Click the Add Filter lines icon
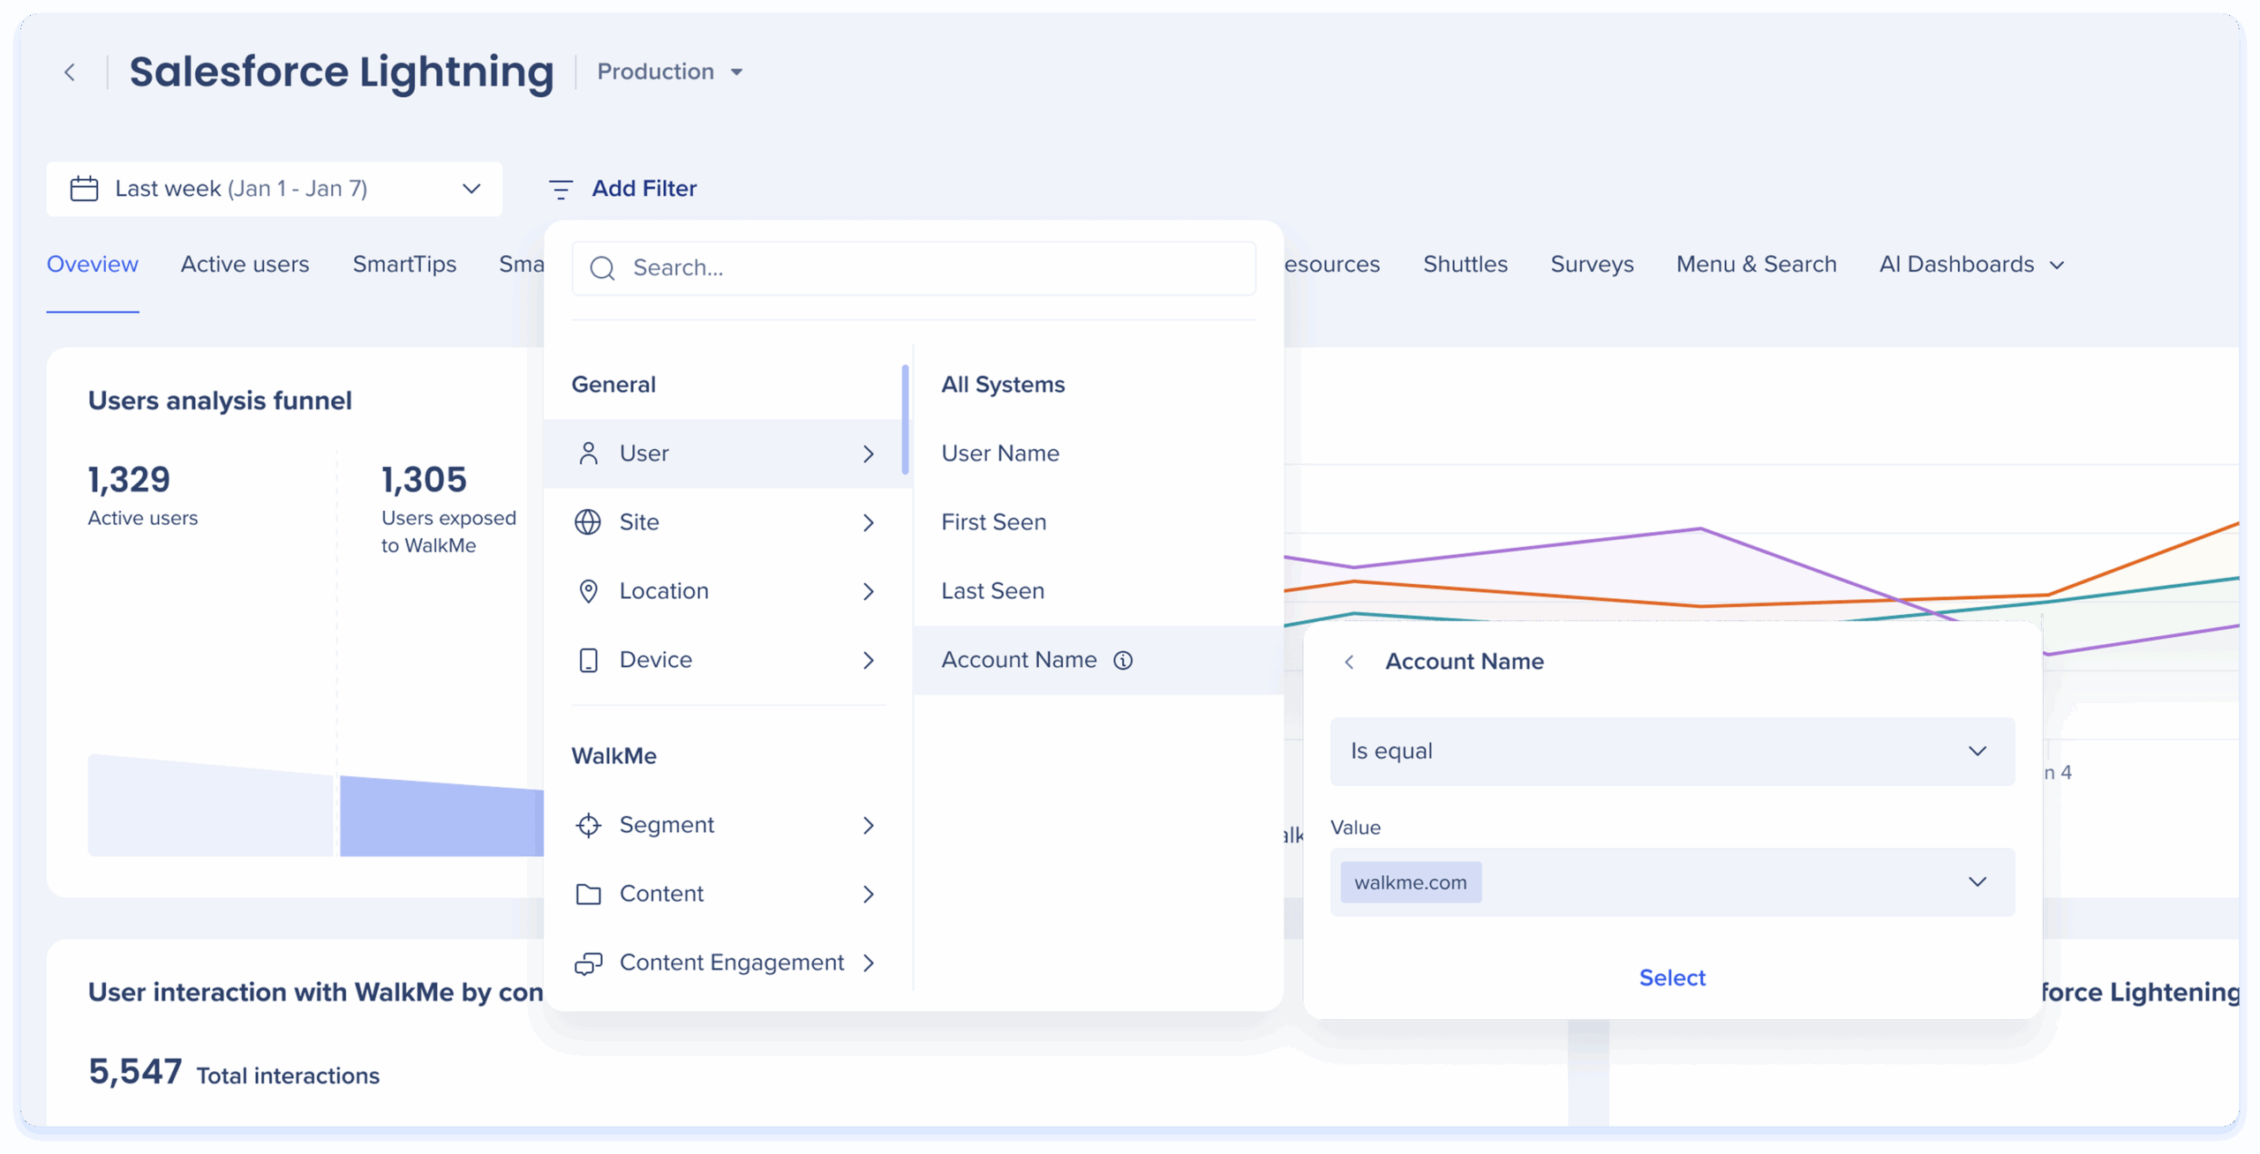Screen dimensions: 2260x1154 coord(561,189)
